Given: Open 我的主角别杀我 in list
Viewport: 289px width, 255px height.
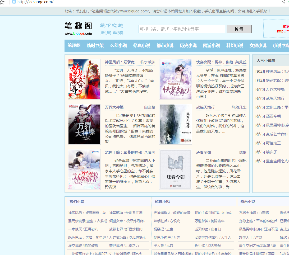Looking at the screenshot, I should point(207,213).
